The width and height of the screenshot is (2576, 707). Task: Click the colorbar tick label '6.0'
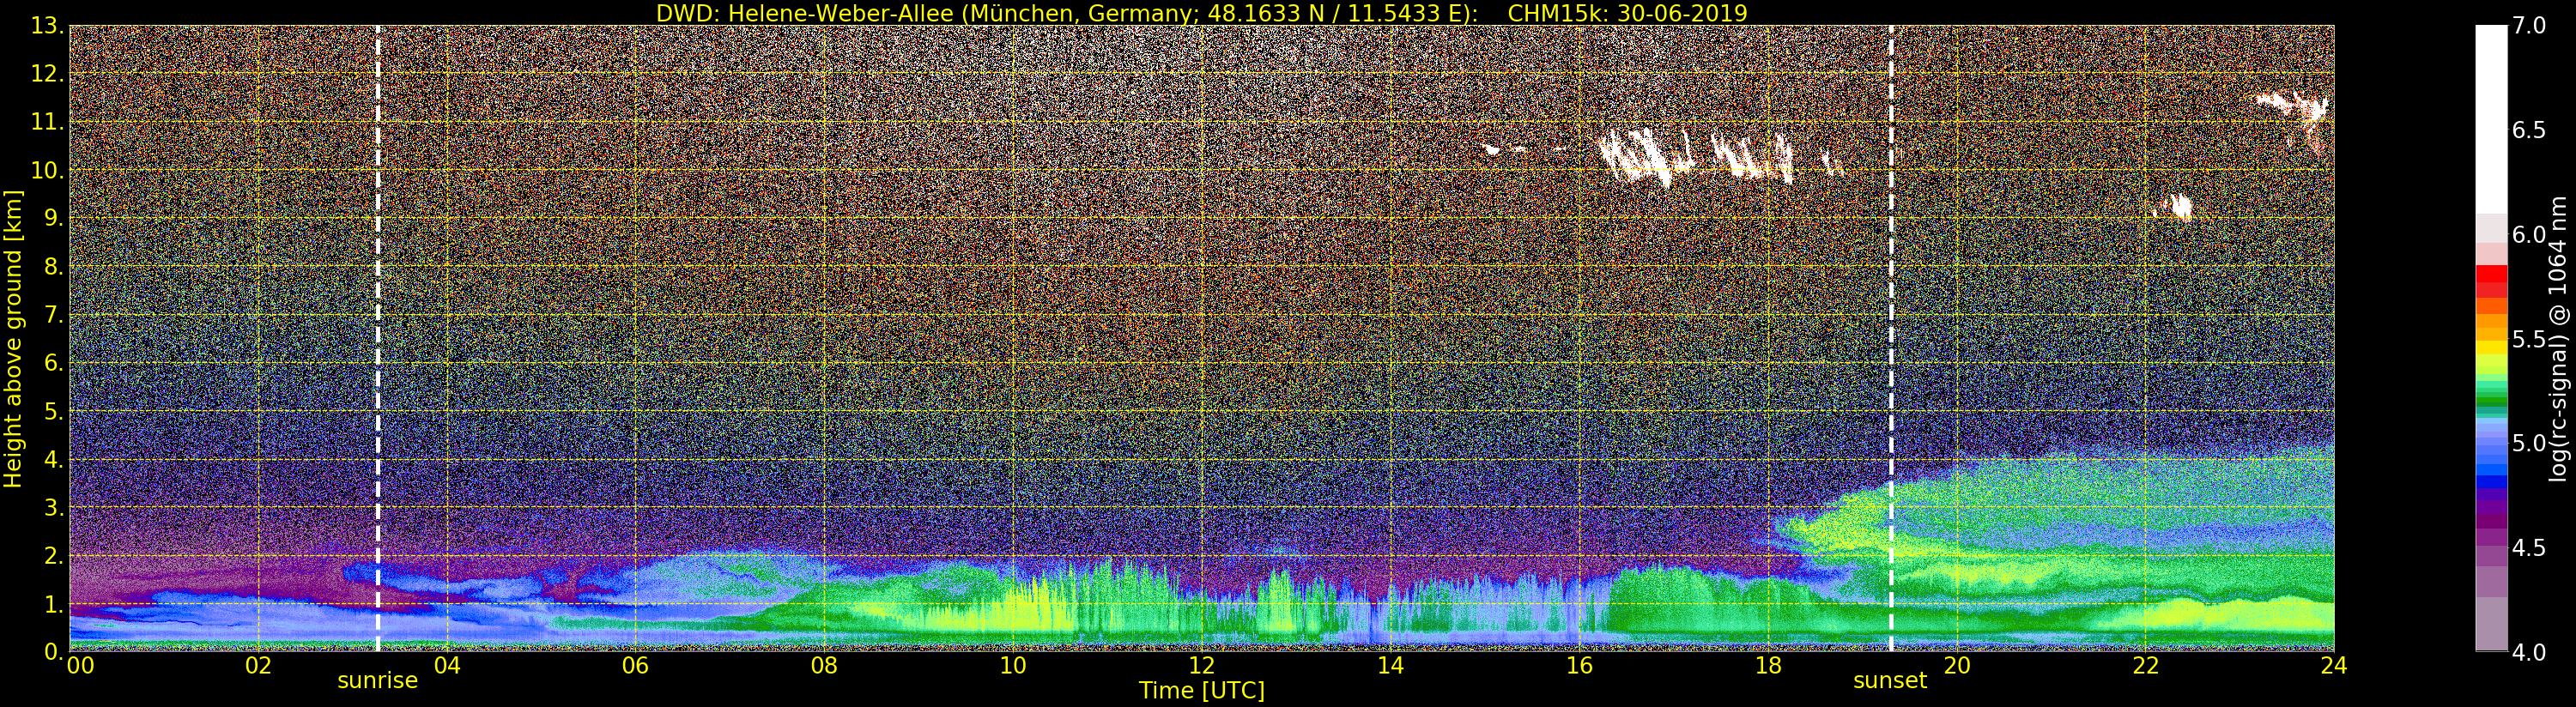[x=2529, y=234]
